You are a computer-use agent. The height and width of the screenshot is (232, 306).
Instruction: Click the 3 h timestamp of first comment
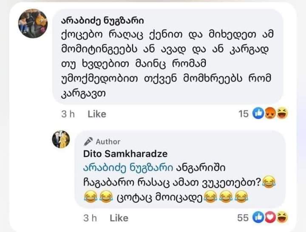point(68,114)
